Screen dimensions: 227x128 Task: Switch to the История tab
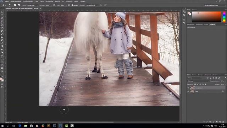click(215, 75)
